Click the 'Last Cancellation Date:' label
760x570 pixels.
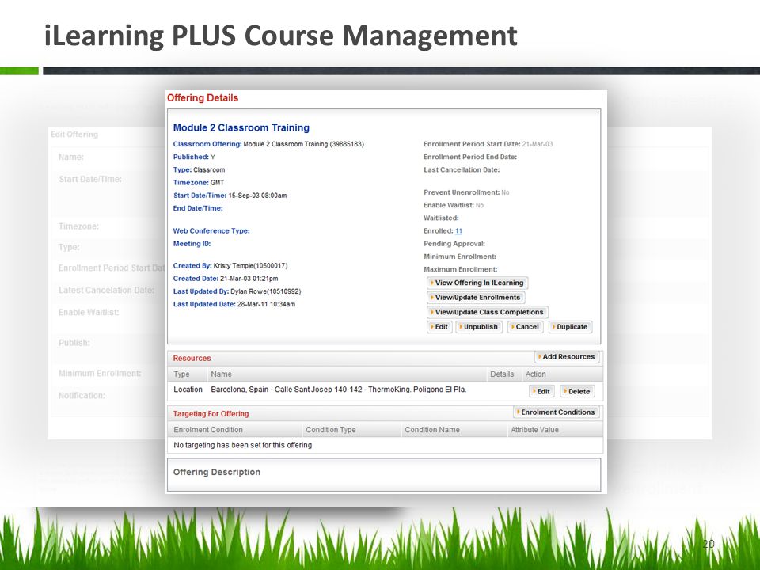click(x=462, y=169)
